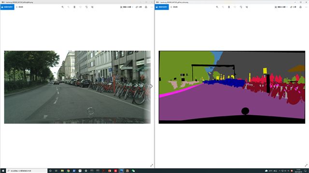Screen dimensions: 309x173
Task: Open Task View on taskbar
Action: [x=56, y=171]
